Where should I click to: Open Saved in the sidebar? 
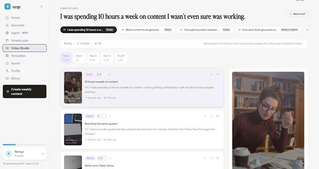(24, 63)
